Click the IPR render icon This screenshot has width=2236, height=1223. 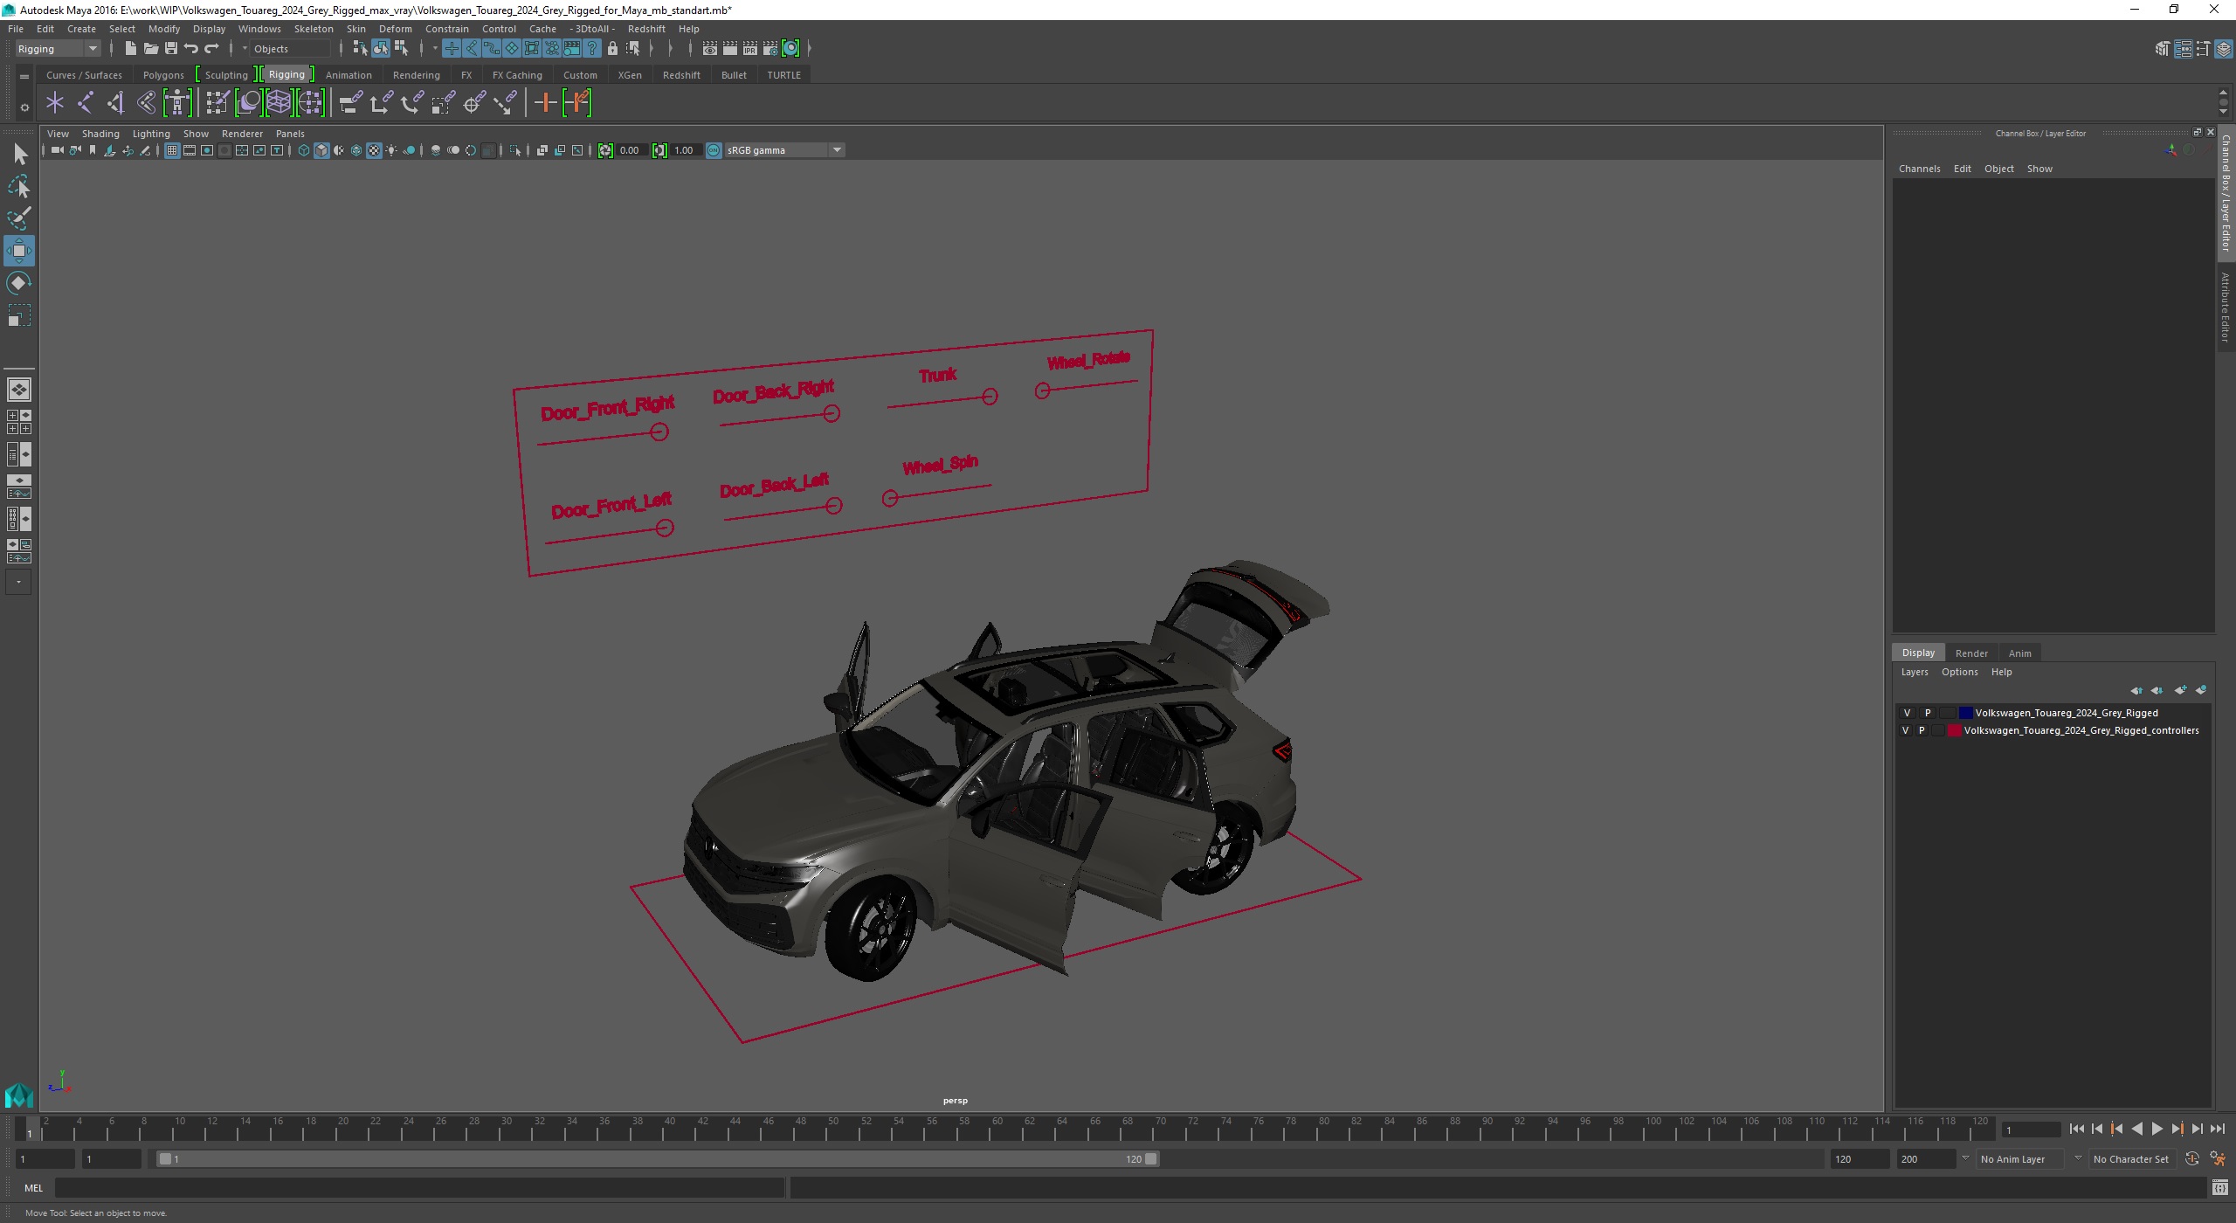click(750, 49)
